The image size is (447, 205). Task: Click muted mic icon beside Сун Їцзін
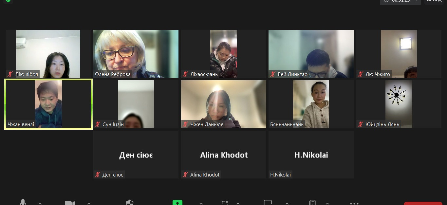tap(98, 124)
